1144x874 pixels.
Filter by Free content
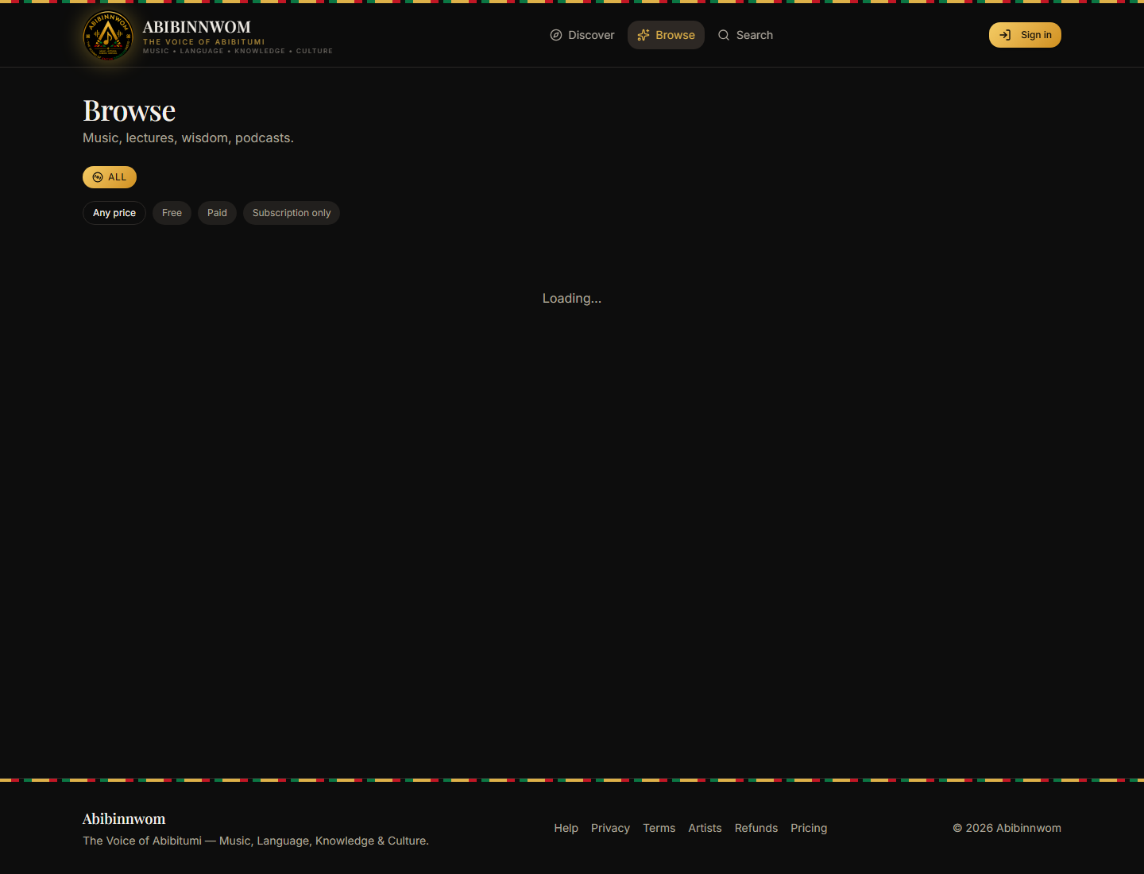[x=172, y=213]
